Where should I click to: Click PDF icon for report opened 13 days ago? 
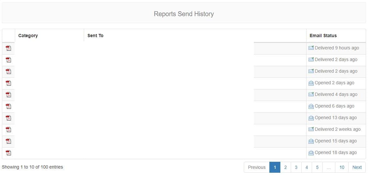8,118
